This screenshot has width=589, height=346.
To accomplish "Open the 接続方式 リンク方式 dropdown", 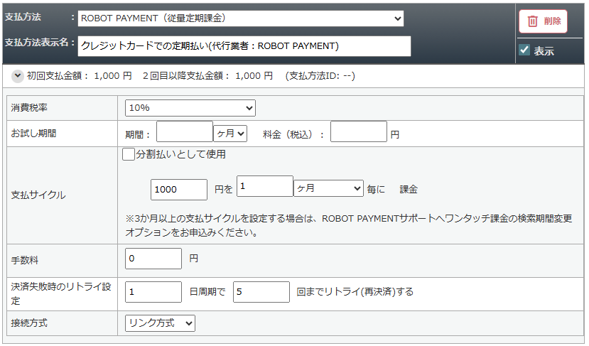I will coord(160,323).
